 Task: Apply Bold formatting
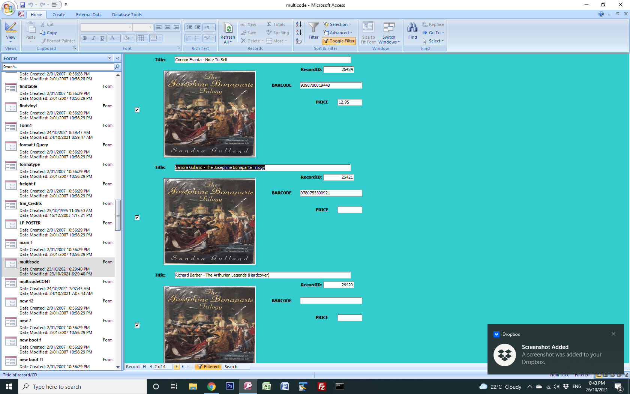tap(85, 38)
